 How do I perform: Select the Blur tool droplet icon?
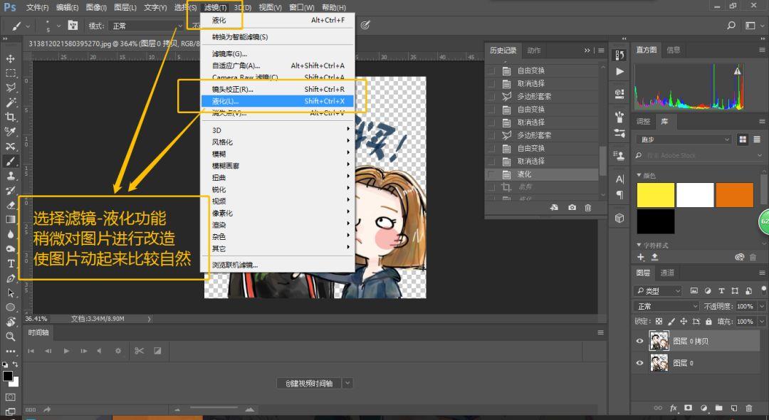point(10,234)
